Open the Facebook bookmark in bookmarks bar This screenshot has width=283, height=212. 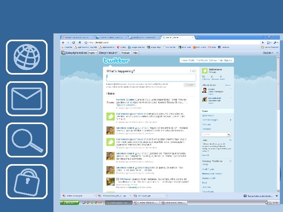[223, 47]
